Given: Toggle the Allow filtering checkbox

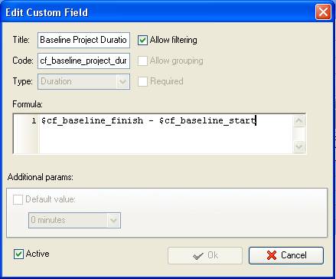Looking at the screenshot, I should [x=142, y=40].
